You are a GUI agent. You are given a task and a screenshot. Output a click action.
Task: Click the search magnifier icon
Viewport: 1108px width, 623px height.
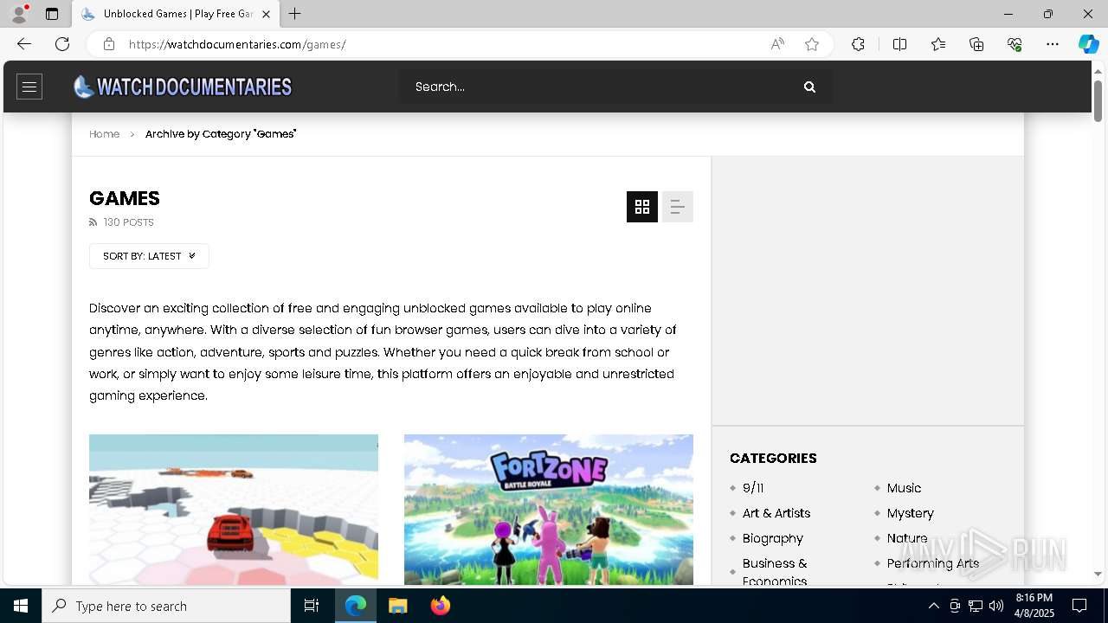809,87
